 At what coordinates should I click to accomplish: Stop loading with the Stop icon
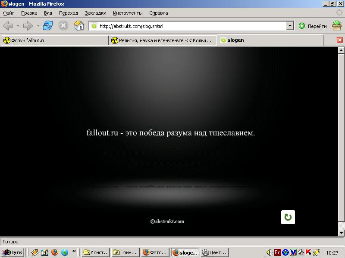(63, 26)
